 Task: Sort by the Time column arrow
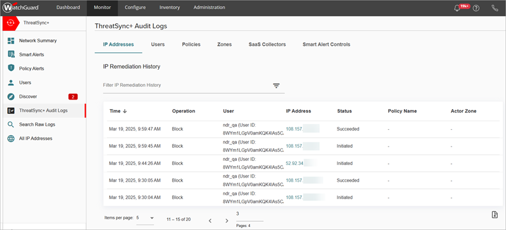[125, 111]
